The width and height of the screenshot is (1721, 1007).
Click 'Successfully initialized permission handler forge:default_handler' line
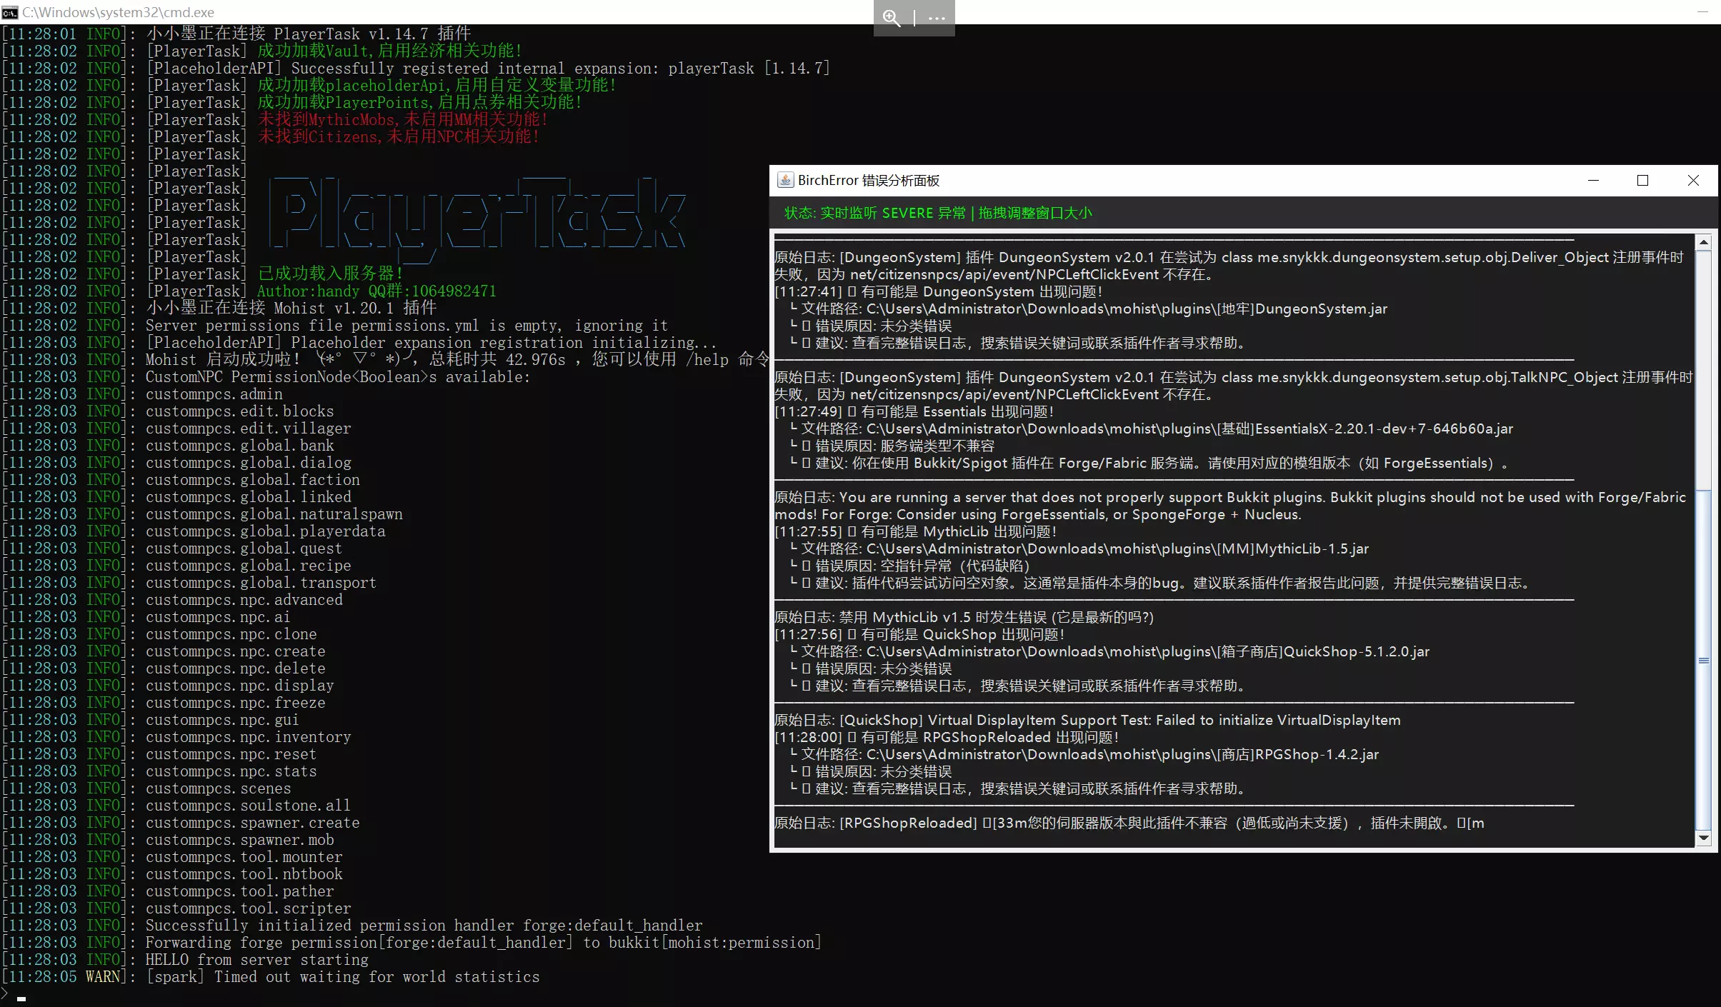click(x=352, y=925)
